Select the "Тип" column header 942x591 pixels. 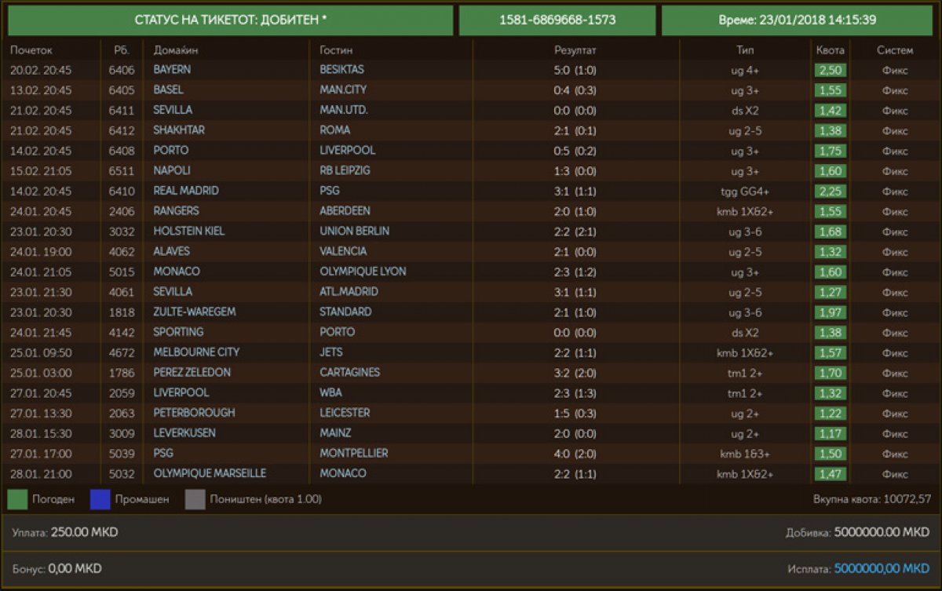(x=745, y=49)
